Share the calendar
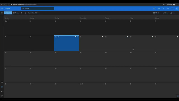Viewport: 179px width, 101px height. coord(166,13)
